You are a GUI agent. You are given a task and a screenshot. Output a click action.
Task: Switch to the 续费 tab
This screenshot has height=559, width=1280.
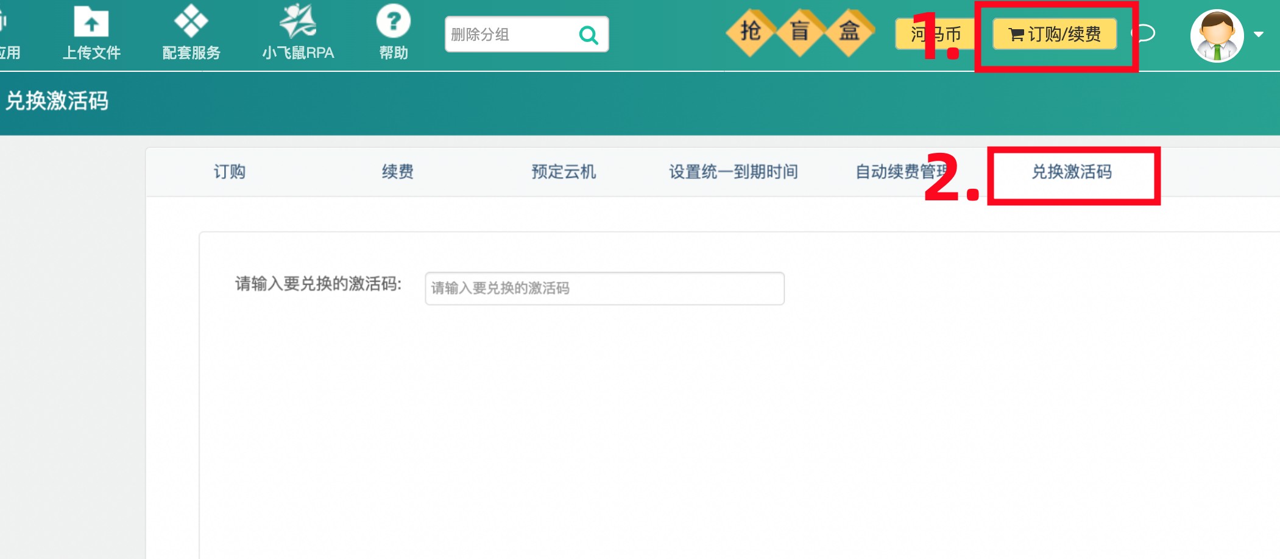pos(397,172)
